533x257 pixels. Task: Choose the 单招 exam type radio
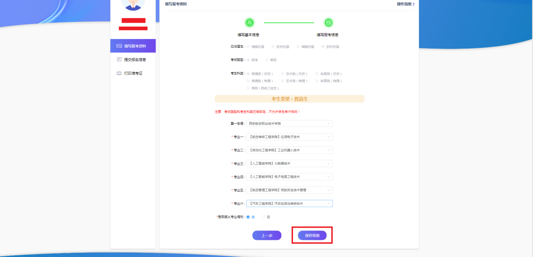pyautogui.click(x=267, y=60)
